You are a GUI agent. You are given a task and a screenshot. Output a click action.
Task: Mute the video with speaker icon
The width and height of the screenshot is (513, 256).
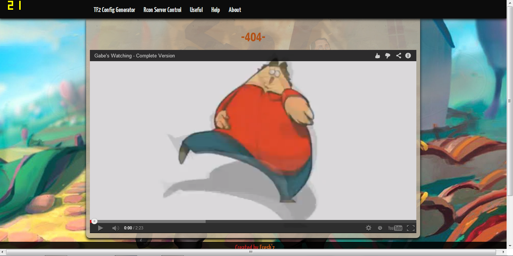tap(115, 228)
